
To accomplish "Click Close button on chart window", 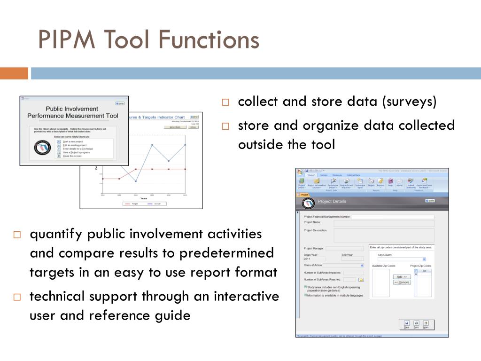I will [x=193, y=127].
